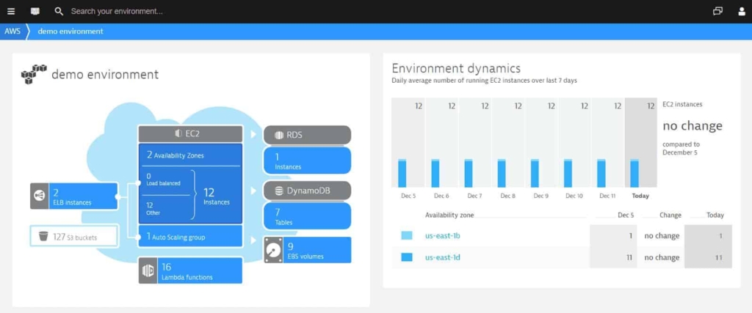Viewport: 752px width, 313px height.
Task: Select the EC2 header tile
Action: tap(190, 134)
